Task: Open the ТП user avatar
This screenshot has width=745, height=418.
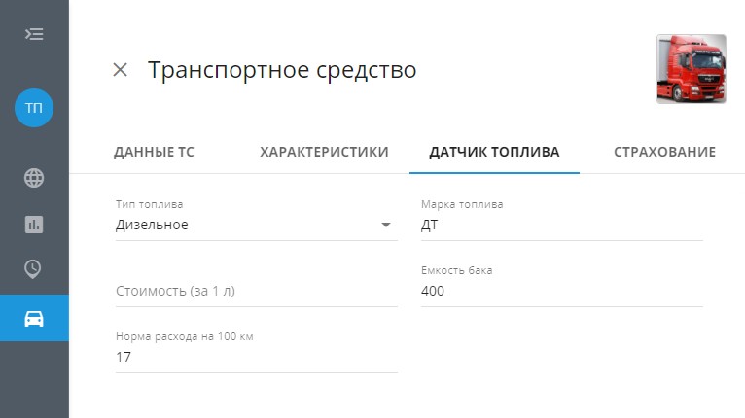Action: [34, 108]
